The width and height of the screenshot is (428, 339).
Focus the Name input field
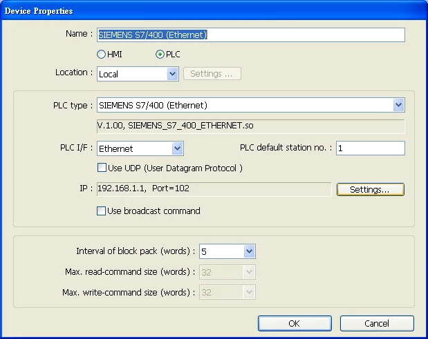pos(250,35)
